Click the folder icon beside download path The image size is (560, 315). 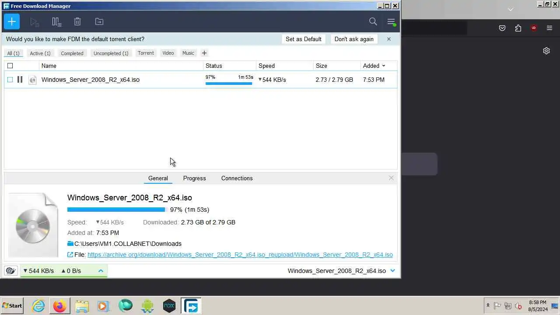[70, 244]
